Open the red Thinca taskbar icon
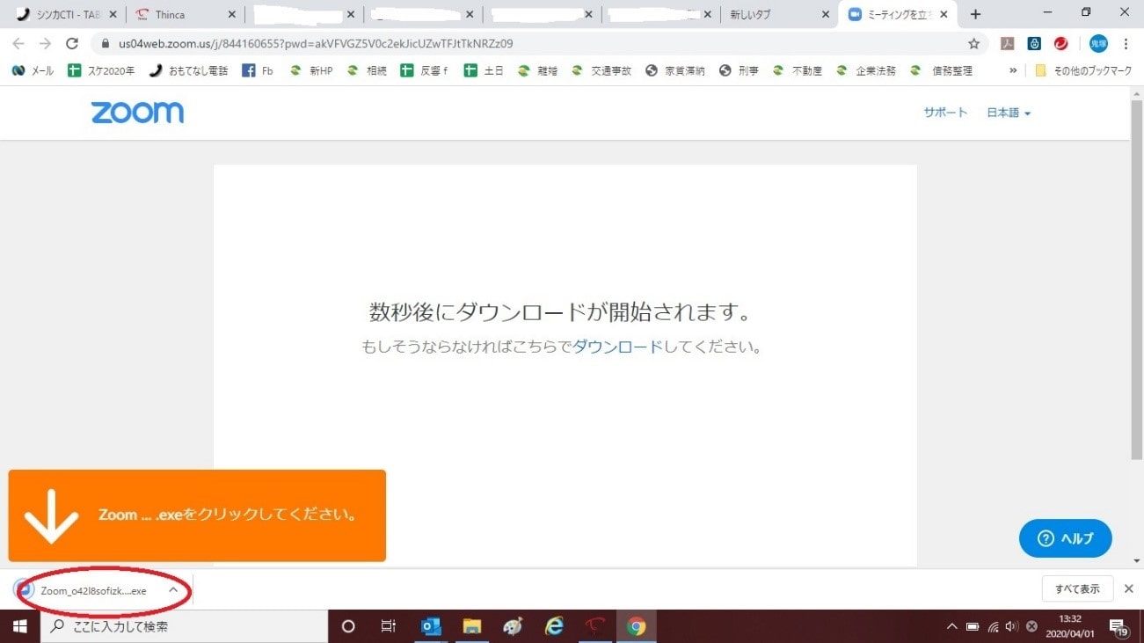1144x643 pixels. click(x=595, y=626)
